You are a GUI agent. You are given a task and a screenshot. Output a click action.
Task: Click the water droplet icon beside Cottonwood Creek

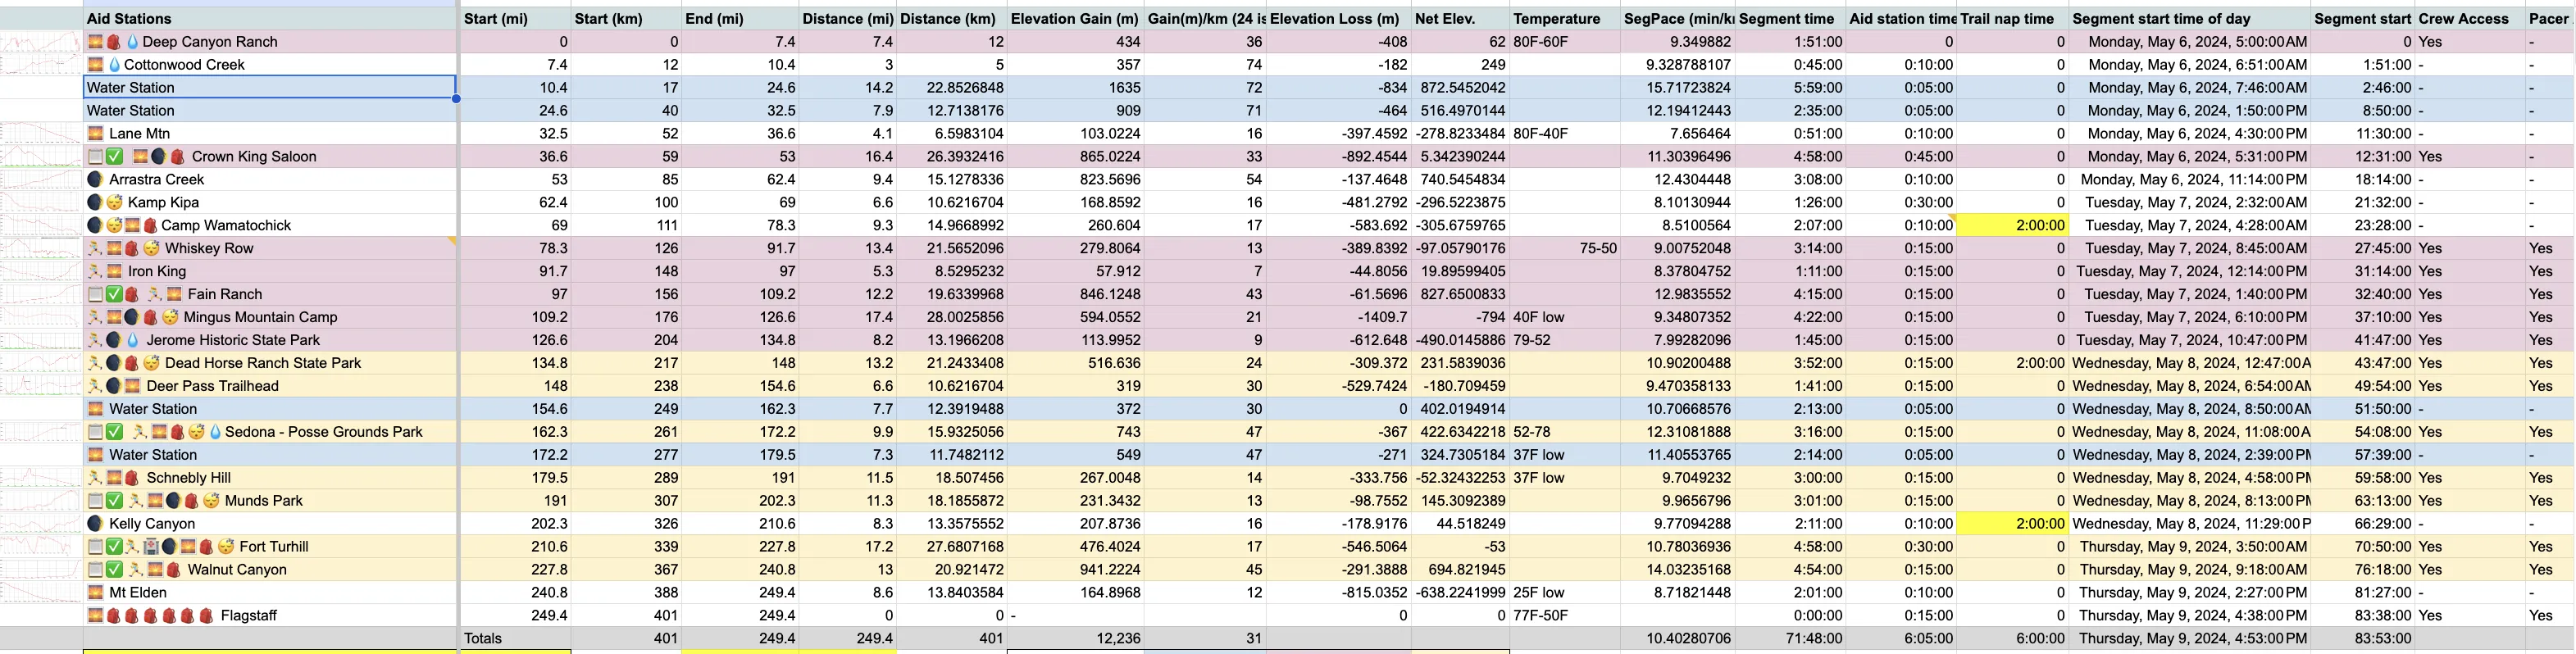[114, 65]
